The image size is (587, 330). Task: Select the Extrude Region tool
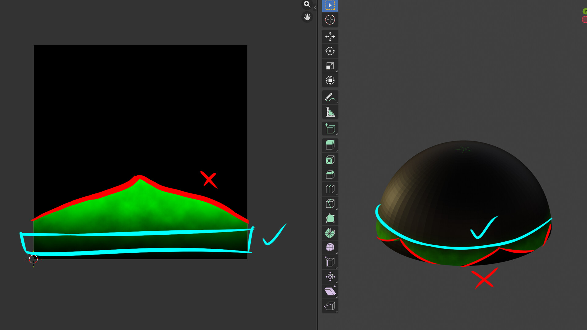[x=330, y=145]
